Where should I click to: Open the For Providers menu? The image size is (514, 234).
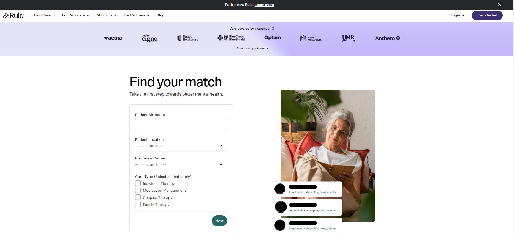75,15
